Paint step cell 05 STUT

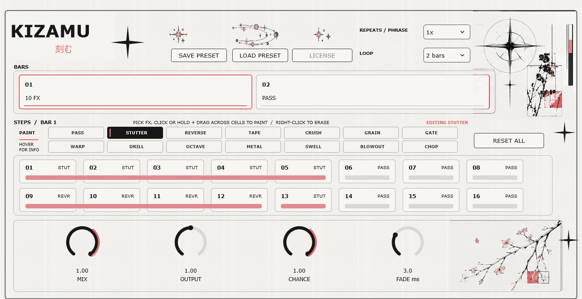[303, 171]
